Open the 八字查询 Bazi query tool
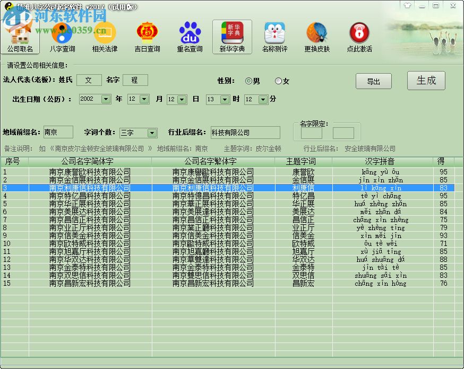The height and width of the screenshot is (369, 464). pos(62,37)
